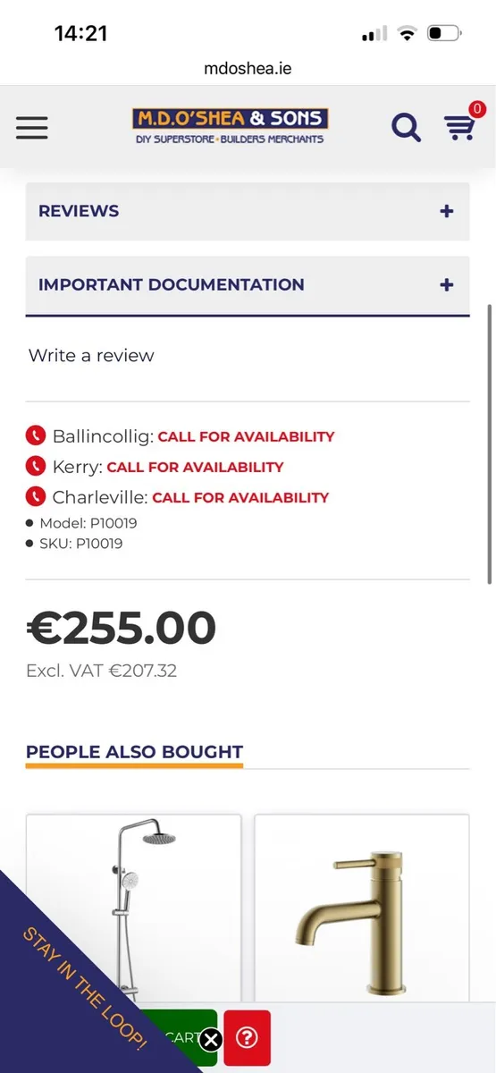Open the Important Documentation accordion header
496x1073 pixels.
(248, 285)
